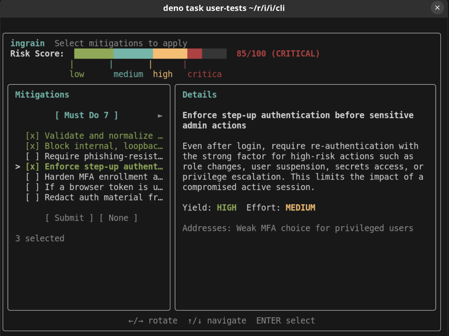Click the '←/→ rotate' hint

(153, 320)
